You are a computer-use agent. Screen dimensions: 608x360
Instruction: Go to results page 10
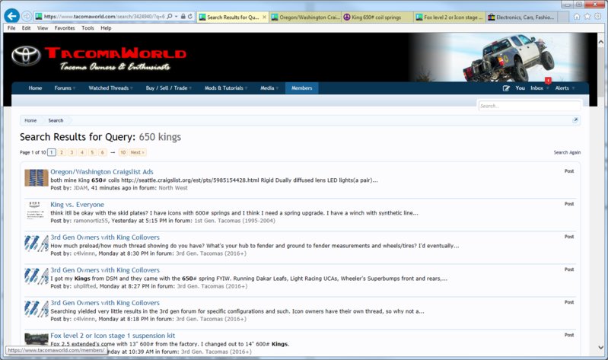pyautogui.click(x=123, y=152)
